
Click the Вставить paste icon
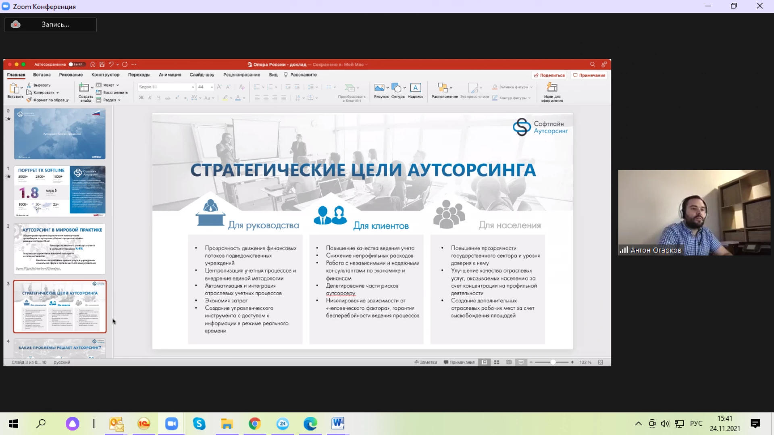[15, 88]
